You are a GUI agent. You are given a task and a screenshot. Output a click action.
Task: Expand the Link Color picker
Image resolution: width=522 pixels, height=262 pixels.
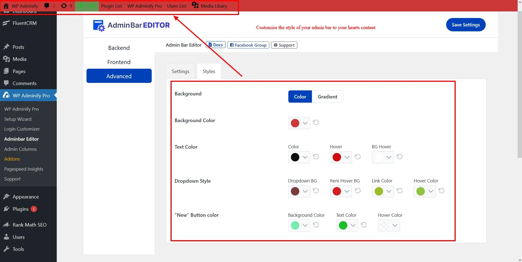(389, 191)
